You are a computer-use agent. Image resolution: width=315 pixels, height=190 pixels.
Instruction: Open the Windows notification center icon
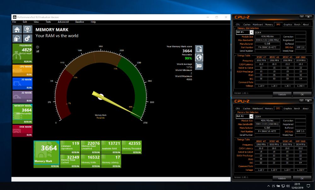tap(308, 186)
